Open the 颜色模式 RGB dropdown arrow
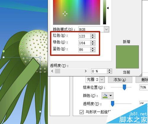 click(106, 29)
